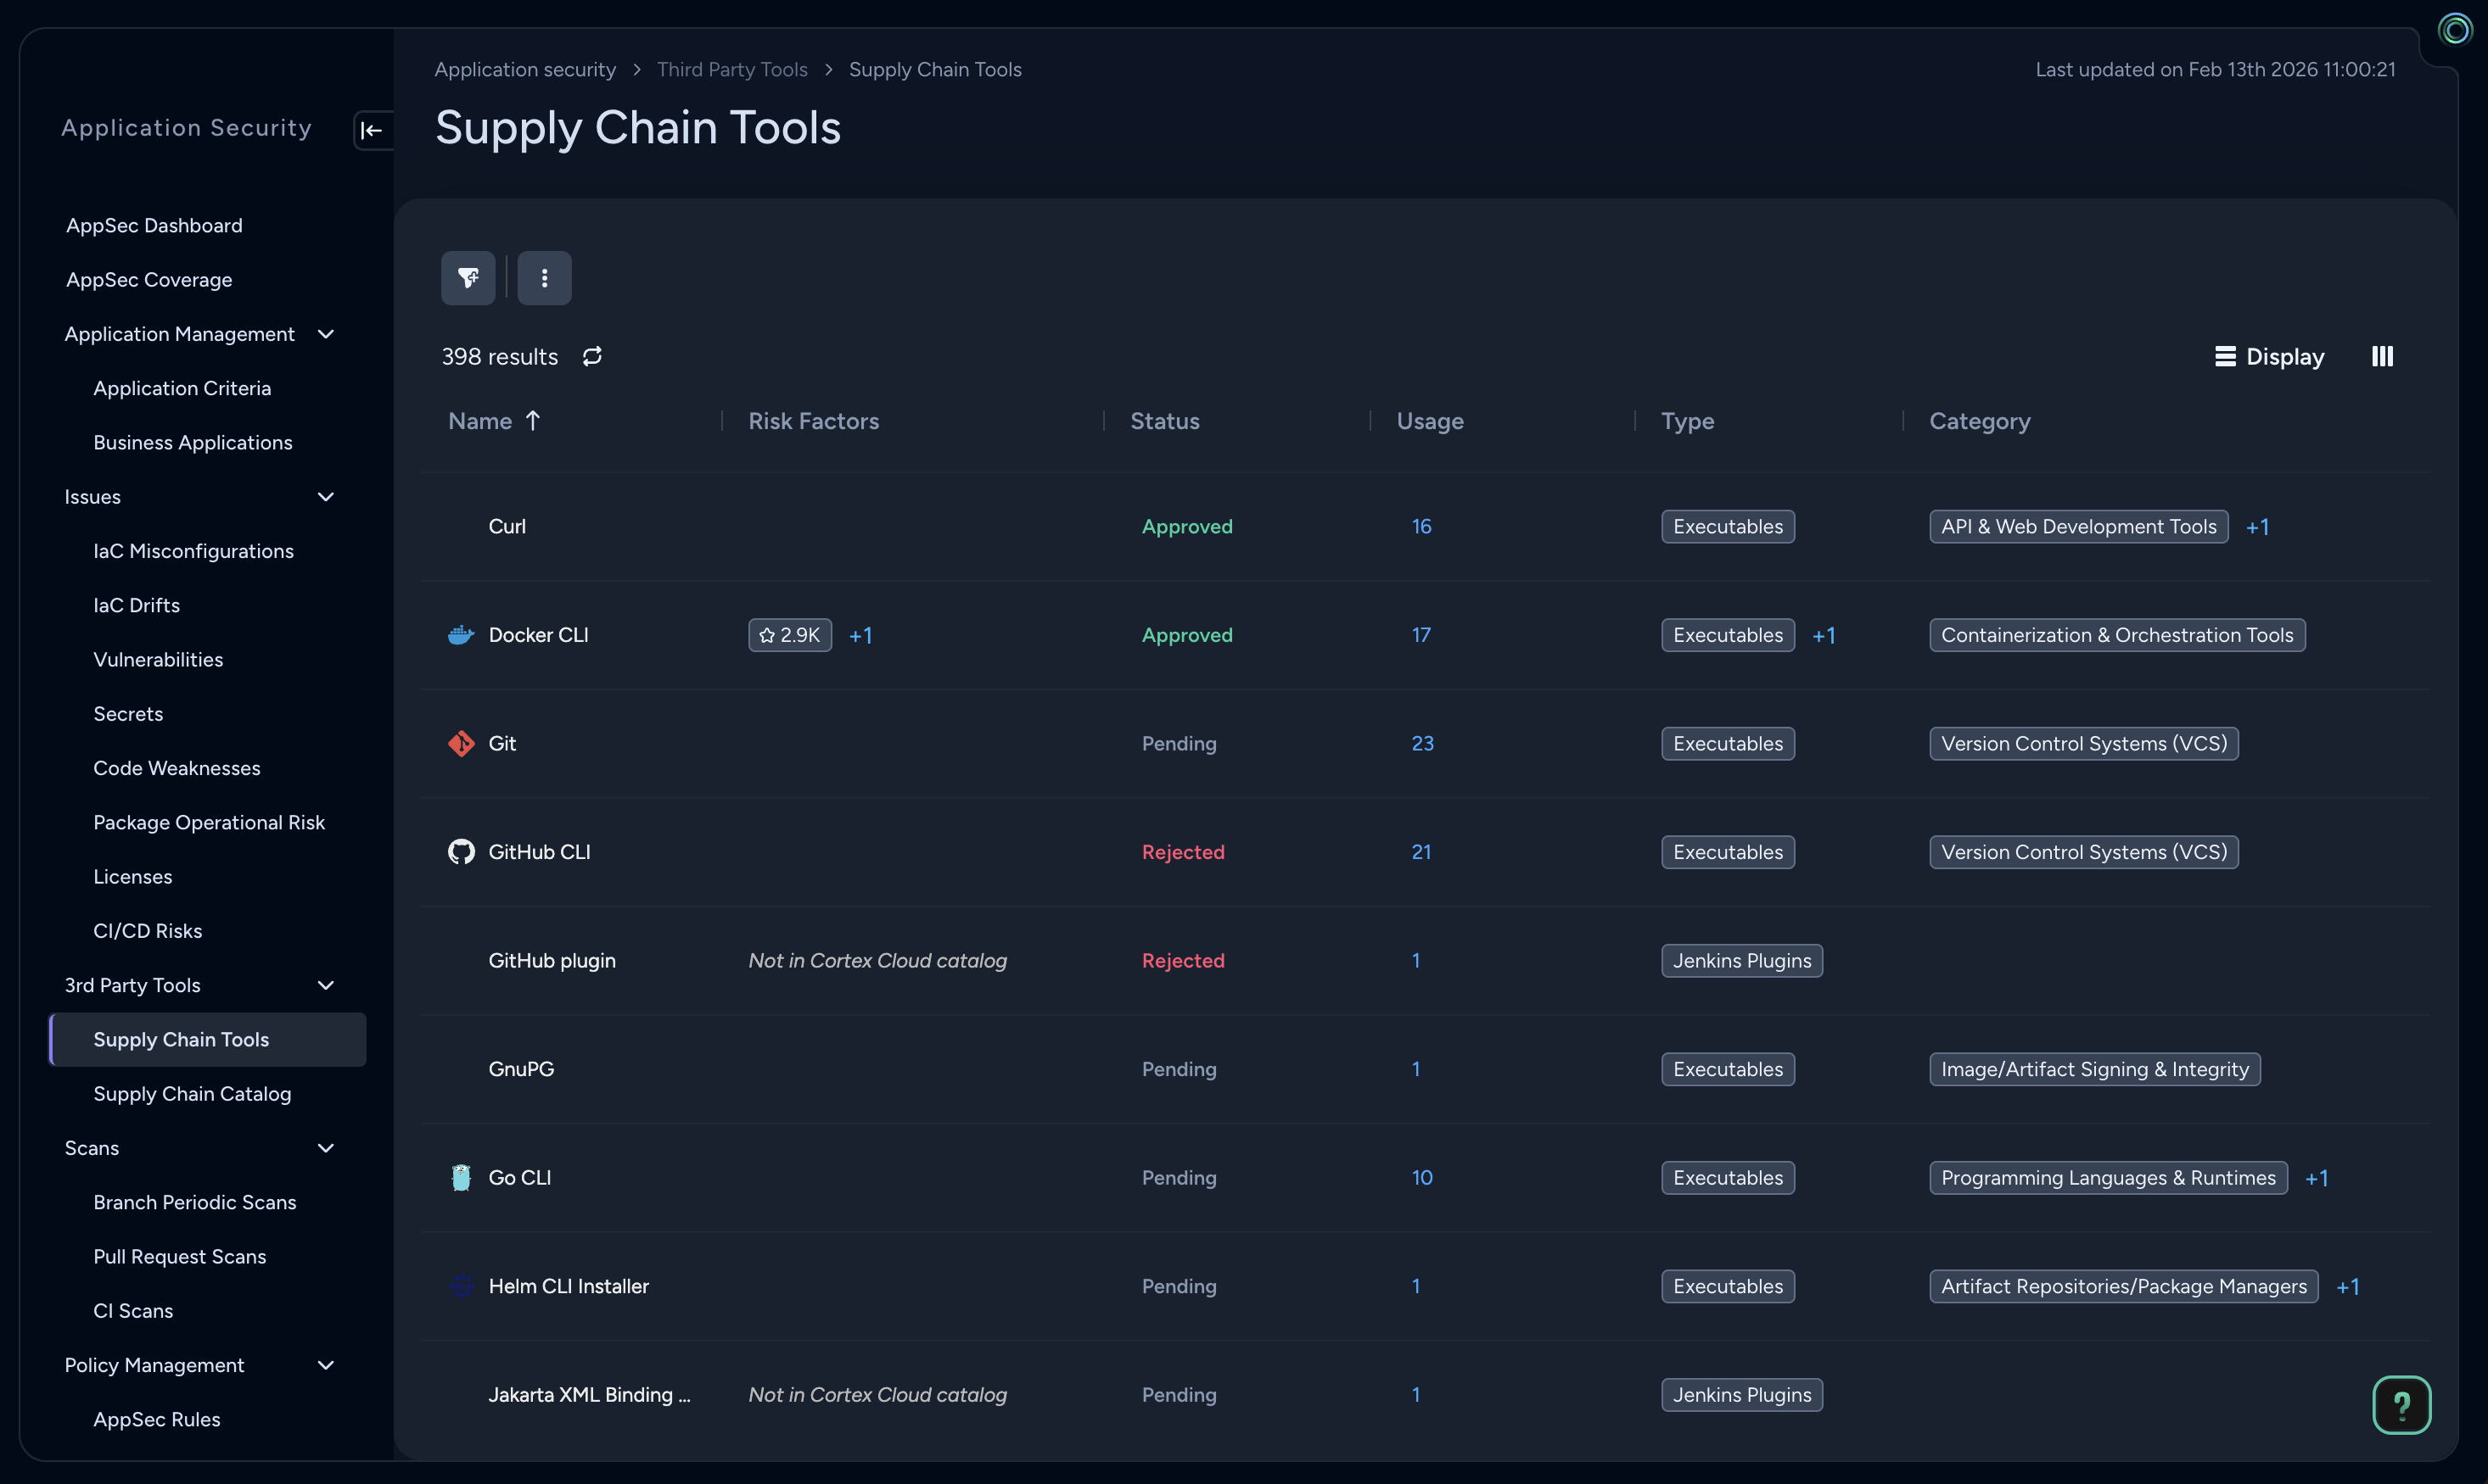Collapse the 3rd Party Tools section
2488x1484 pixels.
tap(325, 985)
